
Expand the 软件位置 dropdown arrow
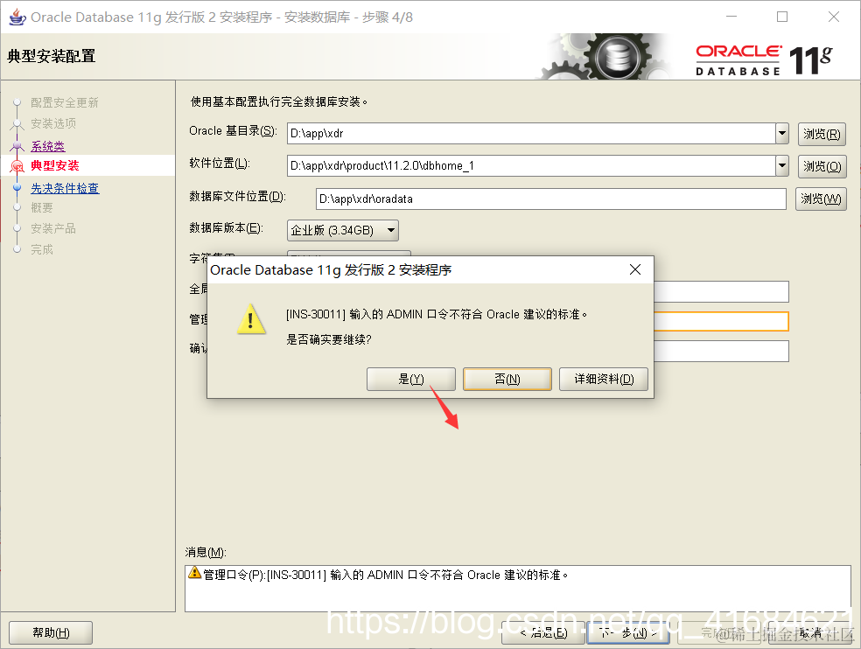(782, 165)
